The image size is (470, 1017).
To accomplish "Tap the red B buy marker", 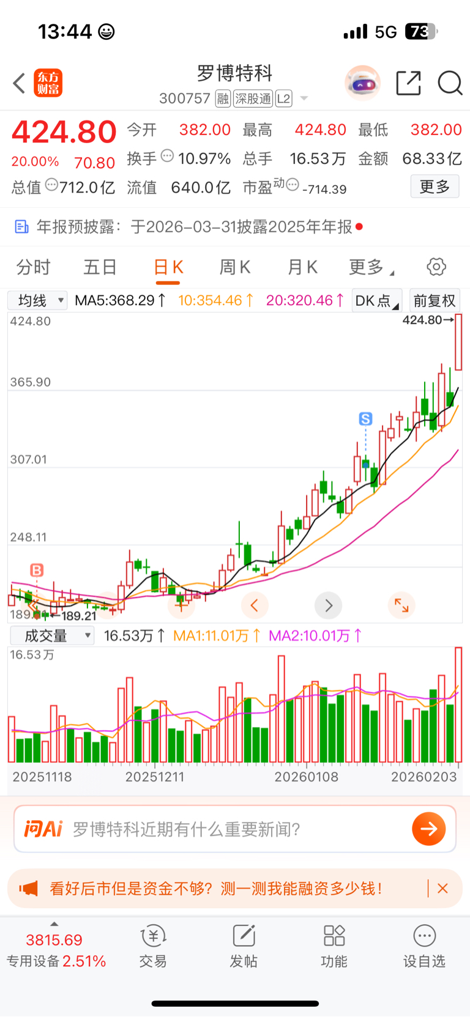I will [37, 571].
